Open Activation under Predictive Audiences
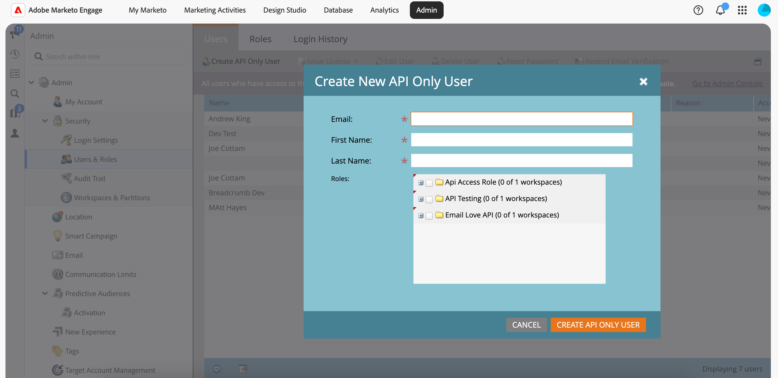The width and height of the screenshot is (778, 378). 89,313
